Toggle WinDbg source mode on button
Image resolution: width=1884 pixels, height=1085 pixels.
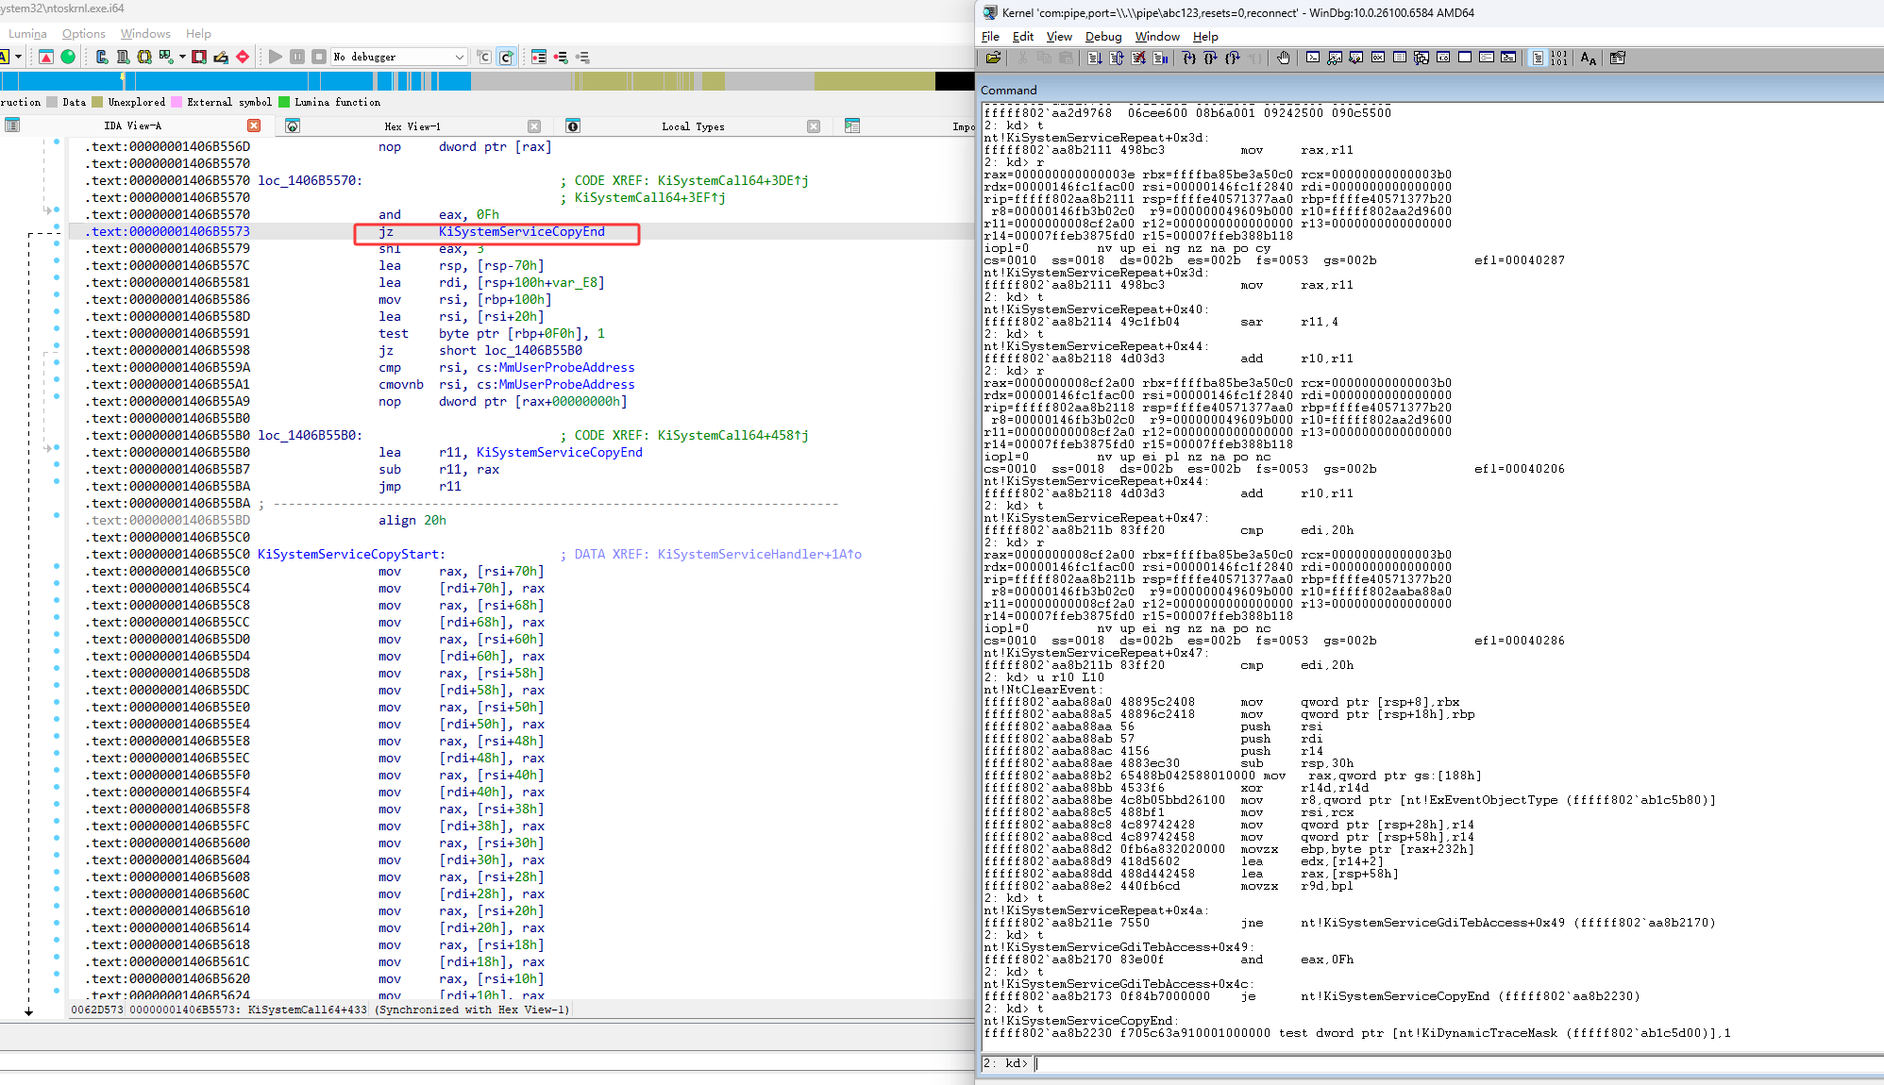click(1538, 58)
